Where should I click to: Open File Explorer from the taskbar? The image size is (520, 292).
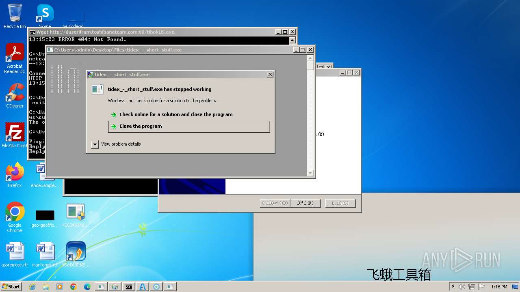[46, 287]
